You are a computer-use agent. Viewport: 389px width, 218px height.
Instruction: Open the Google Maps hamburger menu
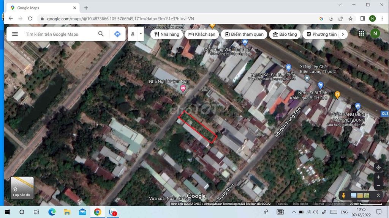click(15, 34)
